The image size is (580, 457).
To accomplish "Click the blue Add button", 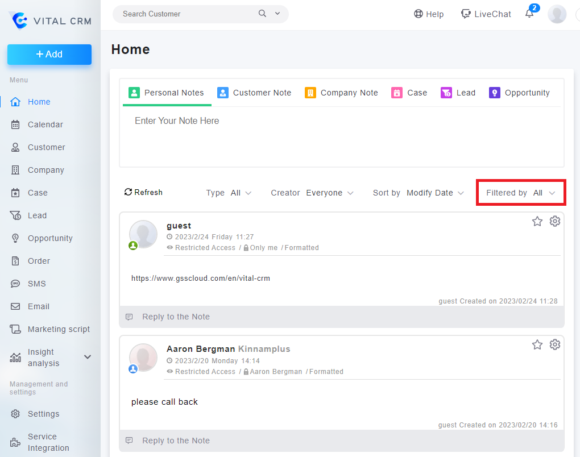I will pyautogui.click(x=49, y=55).
